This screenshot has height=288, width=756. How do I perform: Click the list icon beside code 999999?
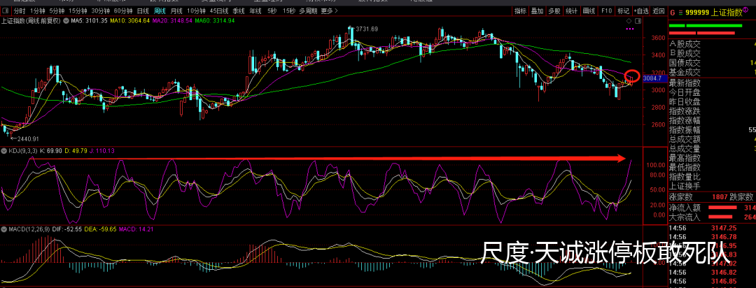click(680, 12)
